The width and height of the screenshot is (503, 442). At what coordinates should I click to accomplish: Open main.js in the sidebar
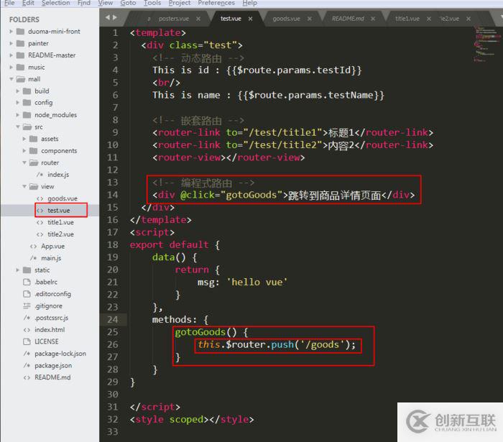tap(51, 258)
